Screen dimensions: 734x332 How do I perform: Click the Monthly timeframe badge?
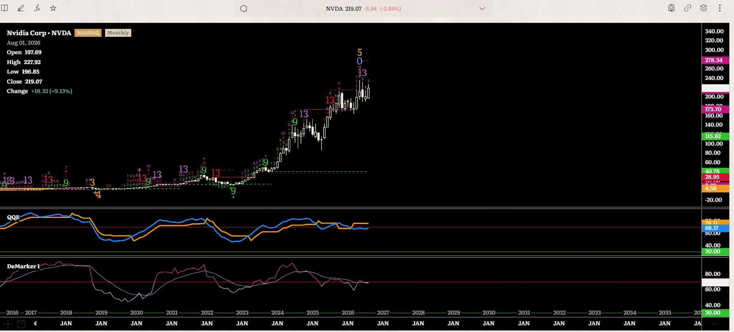pyautogui.click(x=118, y=33)
